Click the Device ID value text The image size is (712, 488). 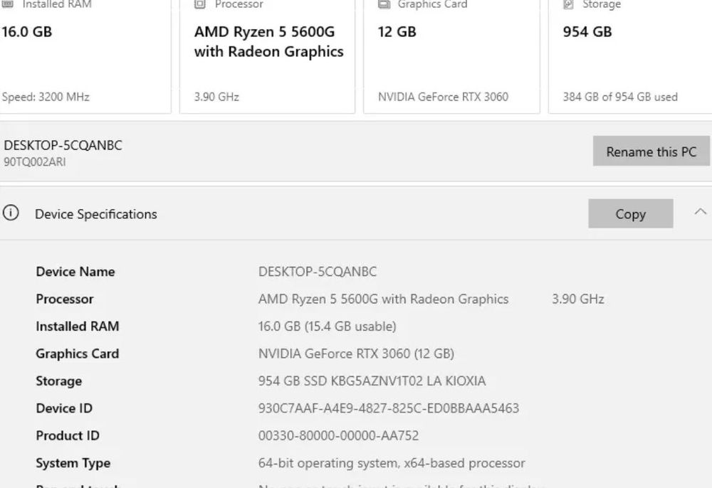point(388,408)
